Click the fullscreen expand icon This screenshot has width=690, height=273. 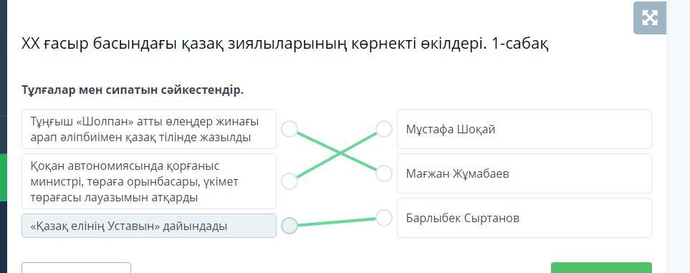point(649,18)
